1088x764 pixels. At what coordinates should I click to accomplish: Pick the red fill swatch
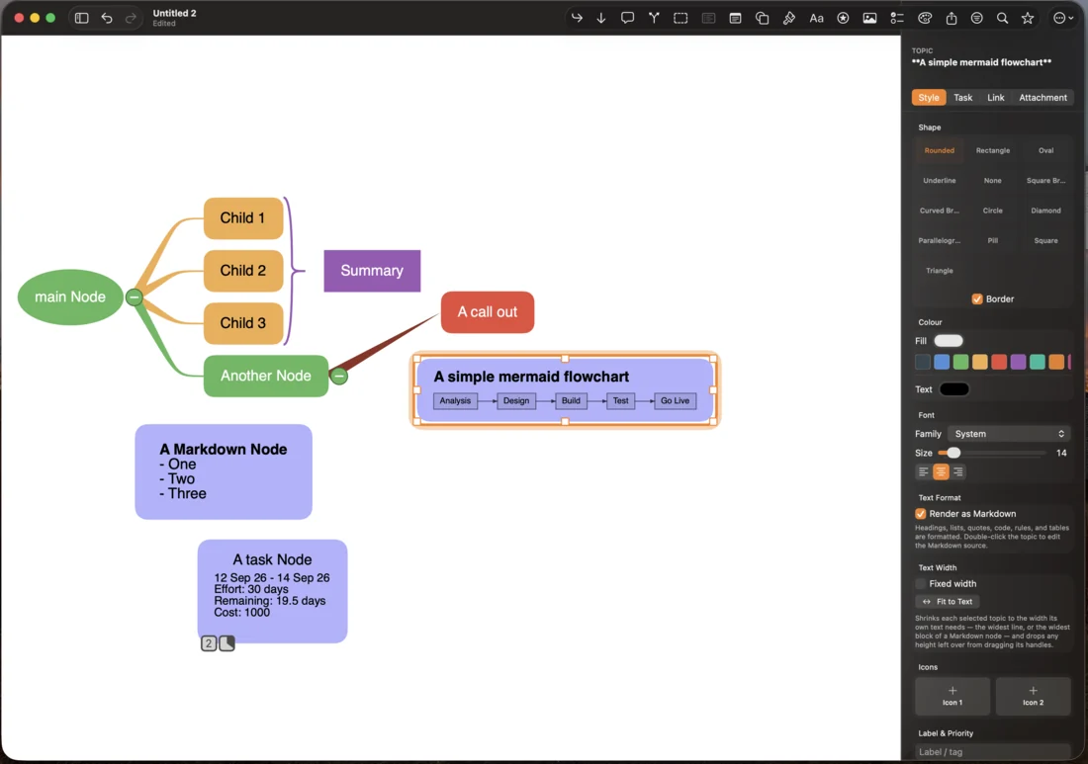coord(999,362)
